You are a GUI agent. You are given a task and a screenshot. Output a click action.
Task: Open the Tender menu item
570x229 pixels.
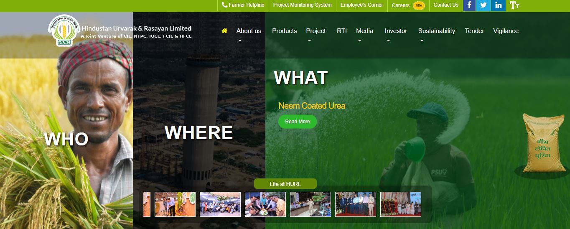(x=474, y=31)
